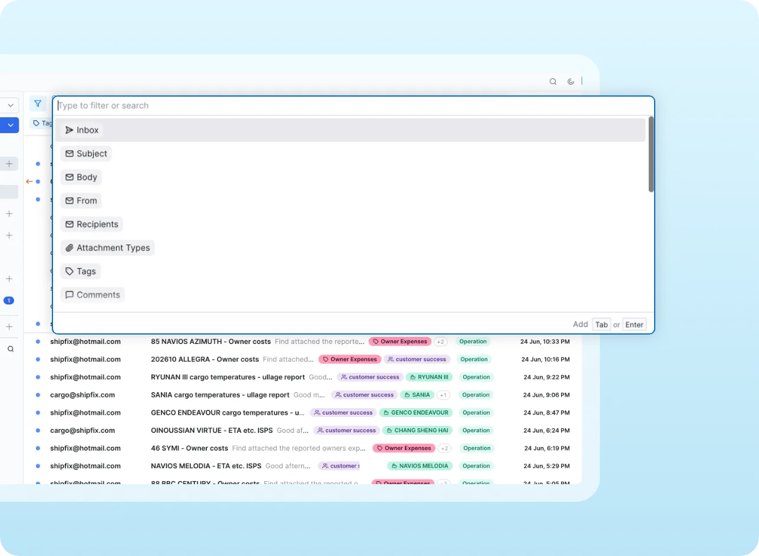Click customer success tag on RYUNAN III email
The height and width of the screenshot is (556, 759).
coord(370,377)
